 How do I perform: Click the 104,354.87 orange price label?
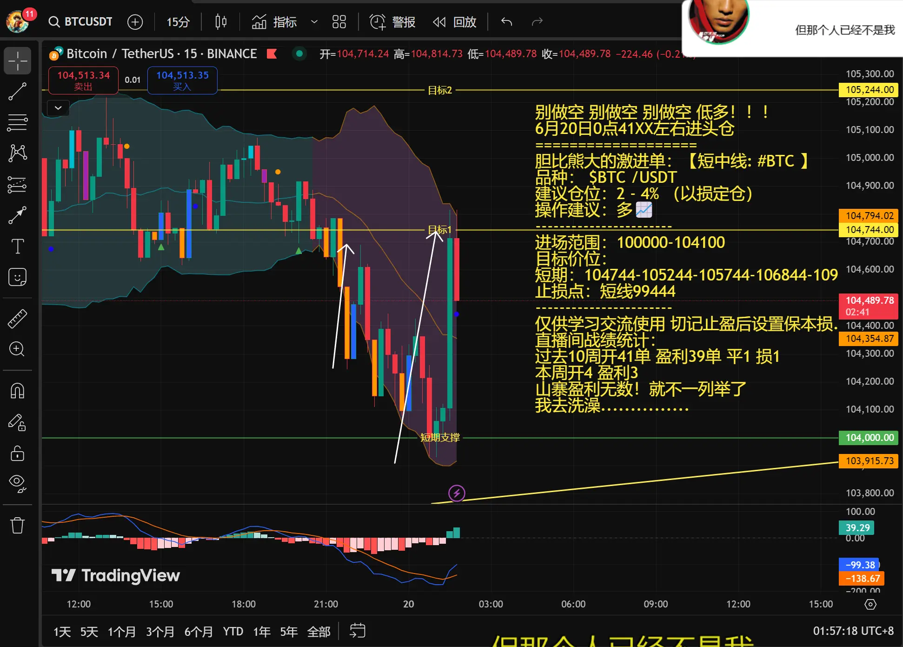[x=869, y=339]
